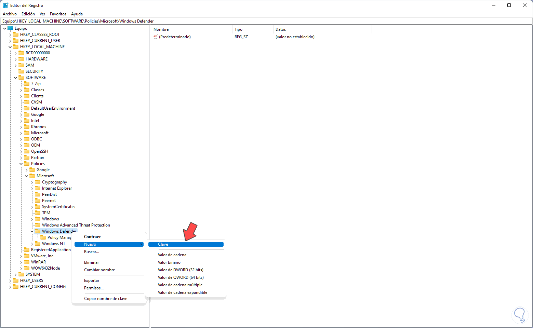
Task: Expand the HKEY_CURRENT_CONFIG hive
Action: [10, 287]
